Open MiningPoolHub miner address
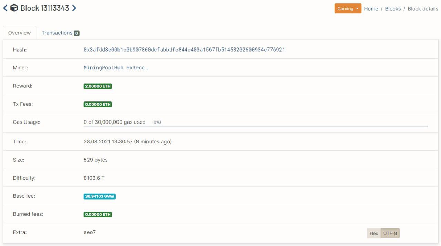The width and height of the screenshot is (441, 246). [116, 68]
